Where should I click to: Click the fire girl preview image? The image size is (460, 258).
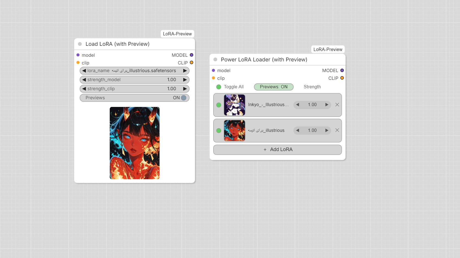coord(135,143)
